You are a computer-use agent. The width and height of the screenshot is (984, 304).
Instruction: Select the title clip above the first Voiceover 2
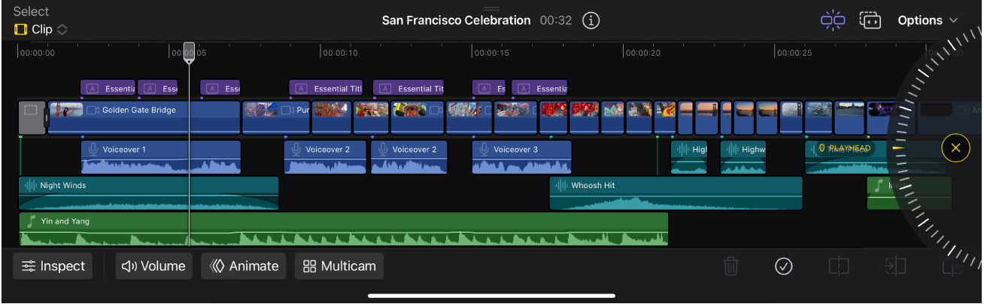tap(326, 88)
